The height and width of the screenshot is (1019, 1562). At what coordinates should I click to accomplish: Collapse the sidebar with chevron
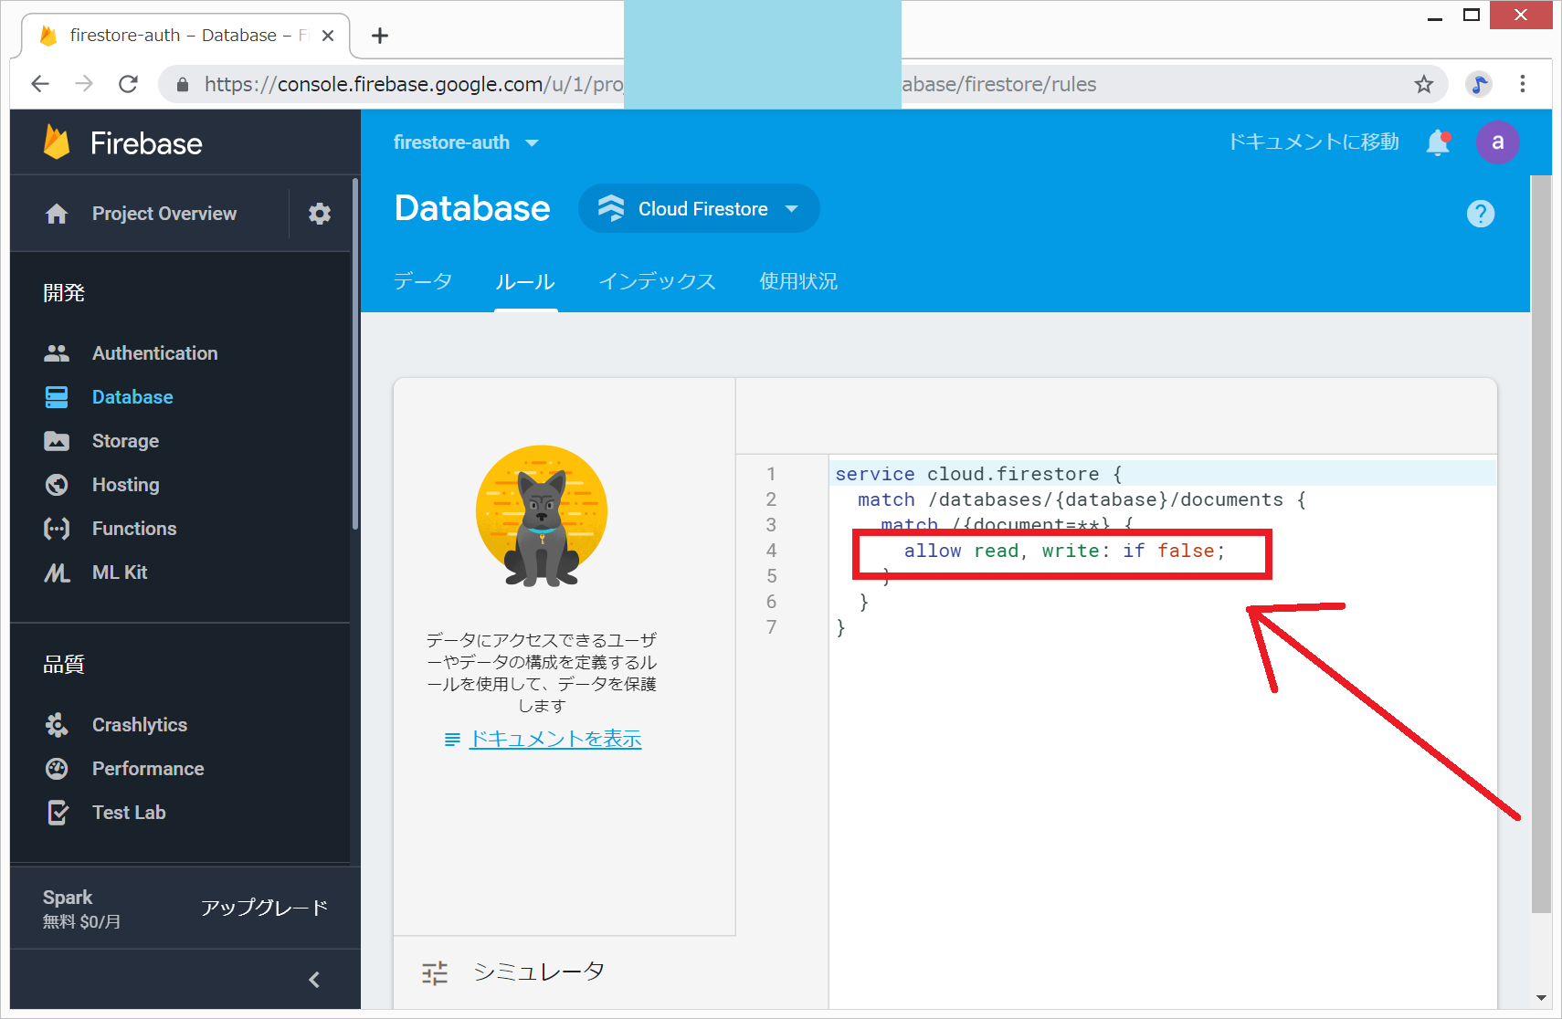click(x=314, y=980)
